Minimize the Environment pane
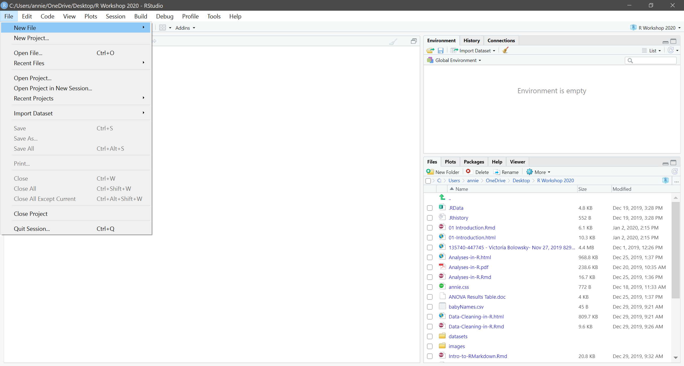The image size is (684, 366). tap(666, 42)
